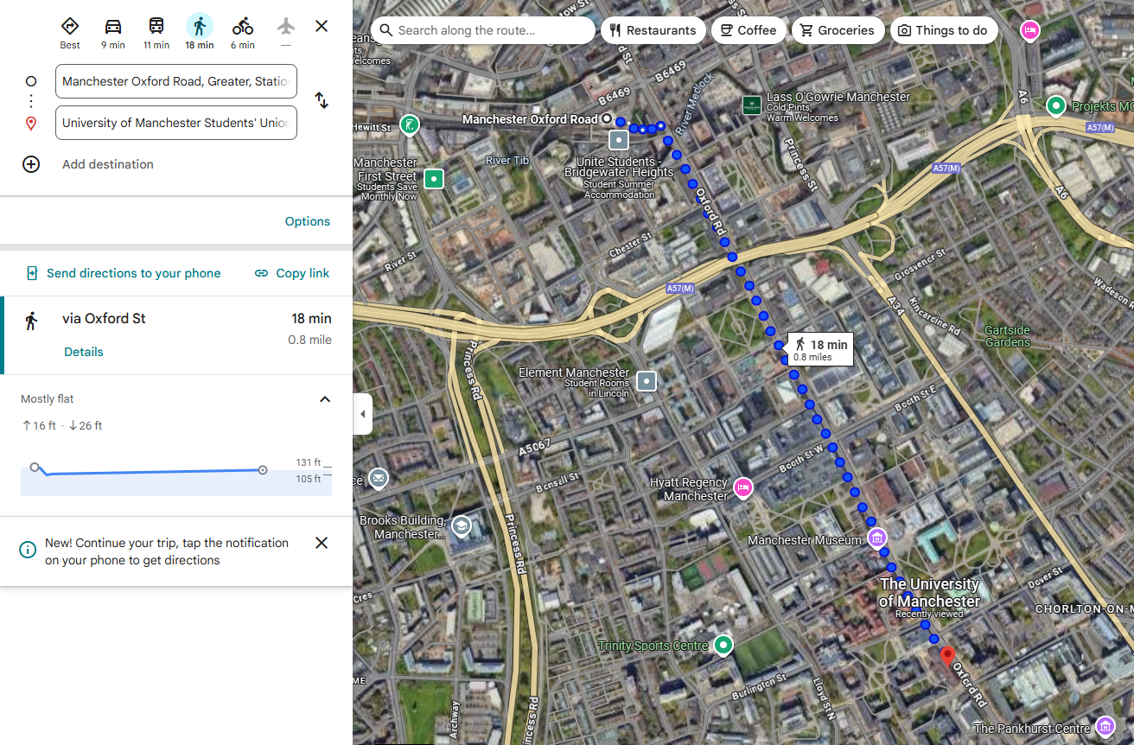Filter by Restaurants along the route
Viewport: 1134px width, 745px height.
[653, 30]
